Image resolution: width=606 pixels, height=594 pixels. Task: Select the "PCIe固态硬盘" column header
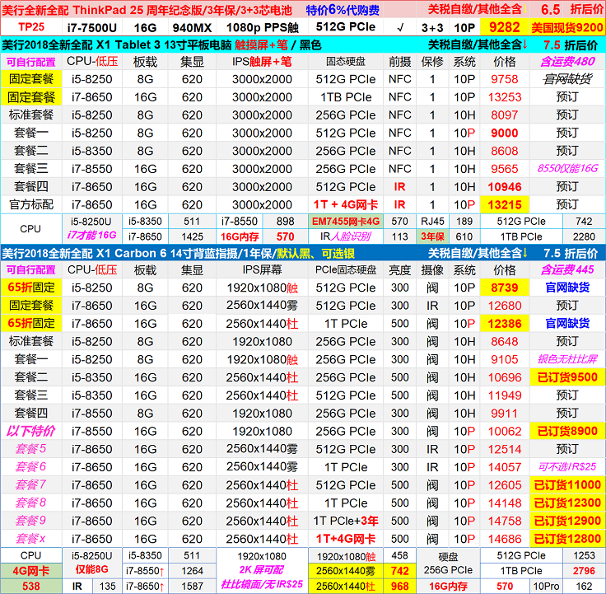coord(346,269)
